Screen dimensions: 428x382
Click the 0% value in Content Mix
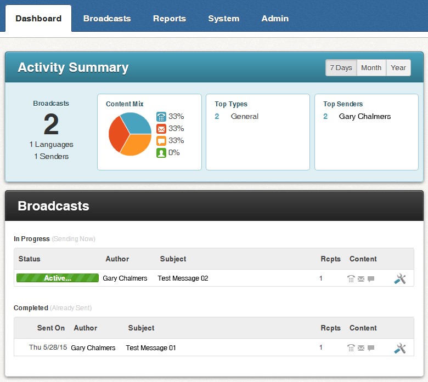point(174,152)
